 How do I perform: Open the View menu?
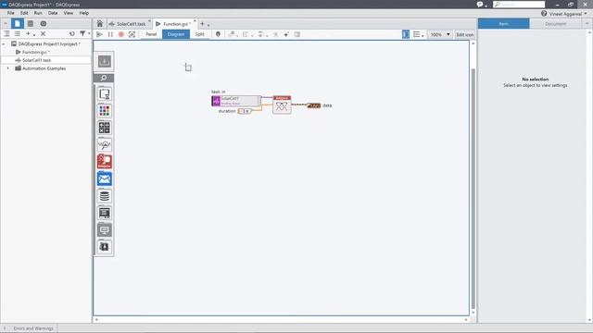[69, 13]
